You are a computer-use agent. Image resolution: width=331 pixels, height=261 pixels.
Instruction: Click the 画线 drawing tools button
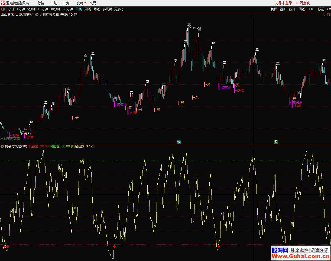click(302, 9)
